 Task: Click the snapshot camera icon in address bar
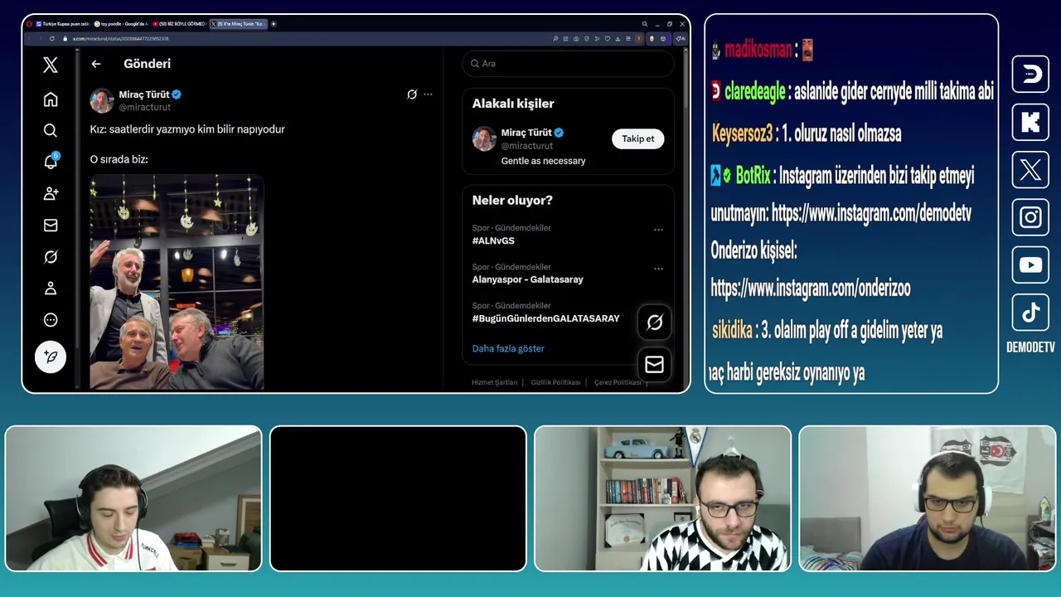[x=576, y=38]
